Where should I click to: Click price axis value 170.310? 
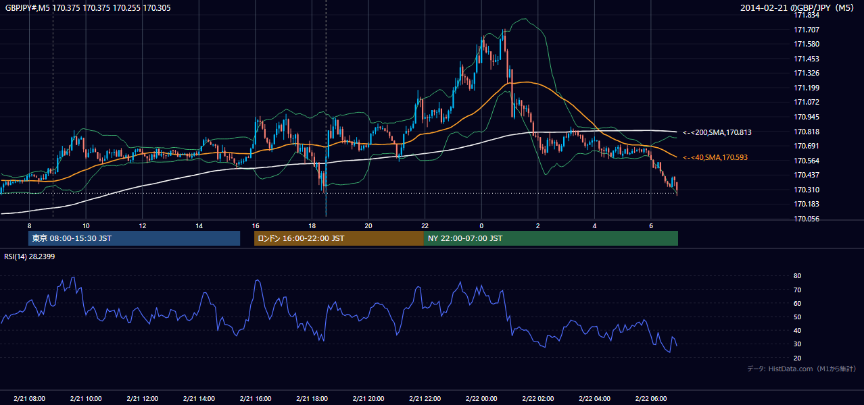click(x=806, y=190)
